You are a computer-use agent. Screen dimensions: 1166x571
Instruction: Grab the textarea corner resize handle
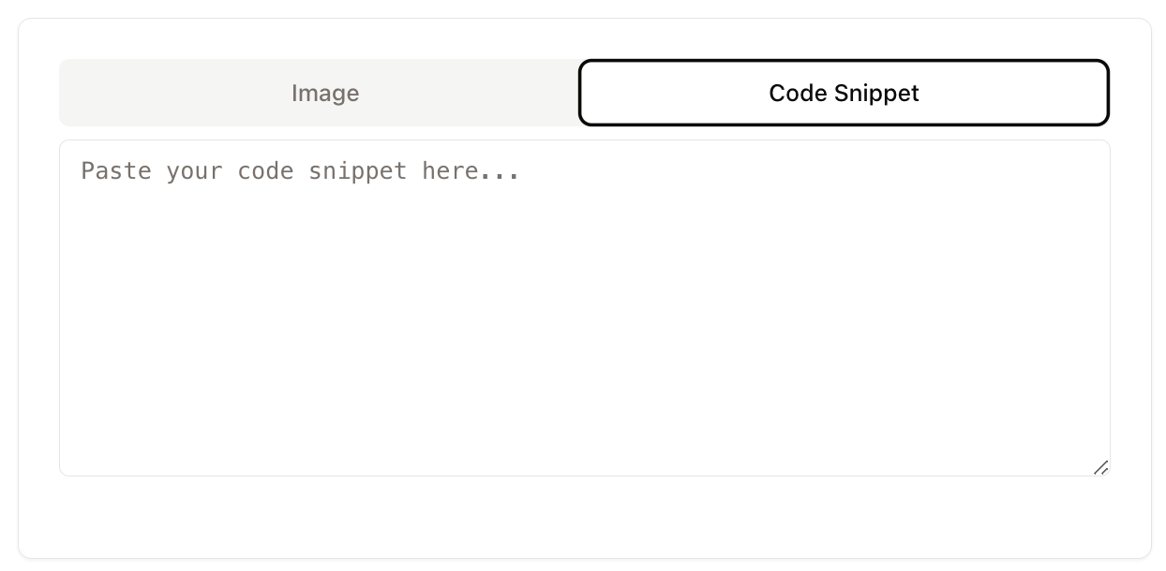click(1101, 467)
